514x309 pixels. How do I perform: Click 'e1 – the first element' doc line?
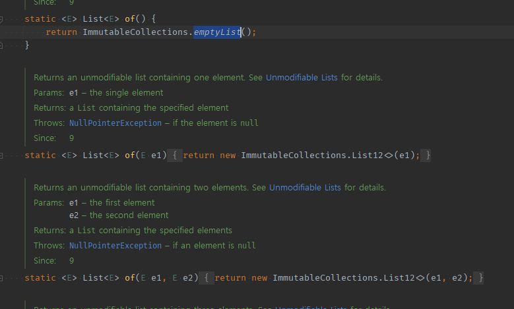112,203
